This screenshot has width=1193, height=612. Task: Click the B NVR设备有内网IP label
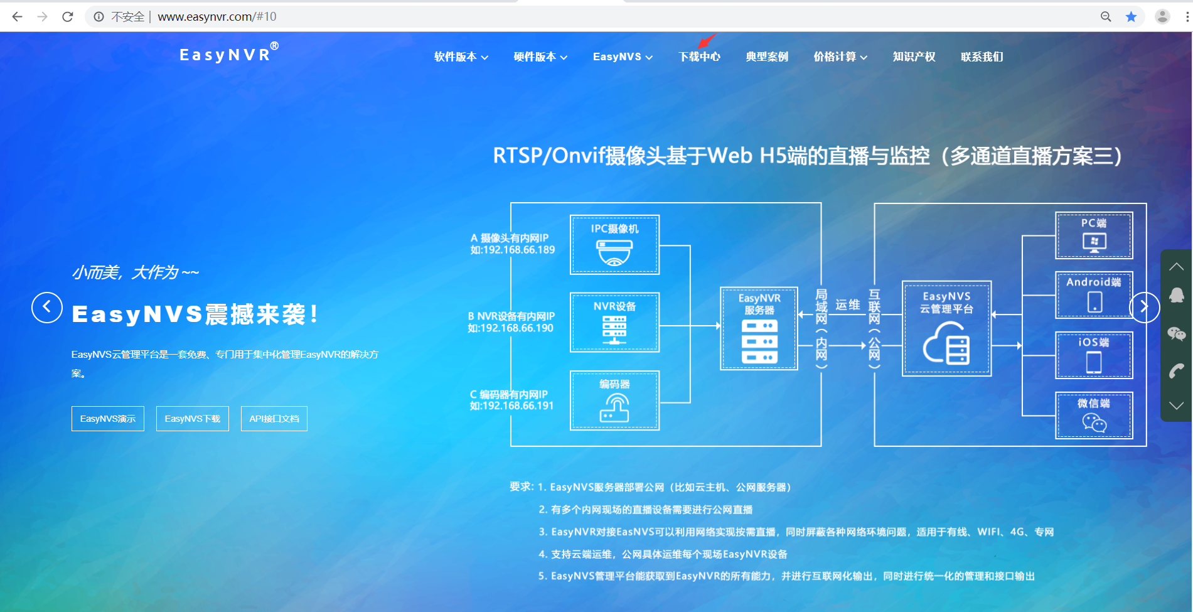click(x=511, y=322)
